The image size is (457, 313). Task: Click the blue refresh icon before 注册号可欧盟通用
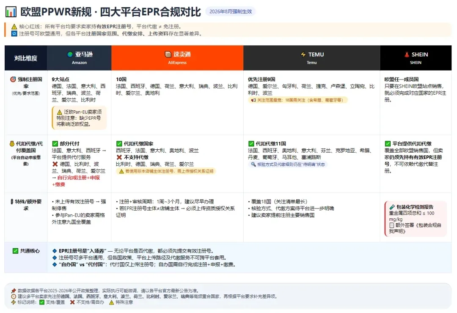14,33
